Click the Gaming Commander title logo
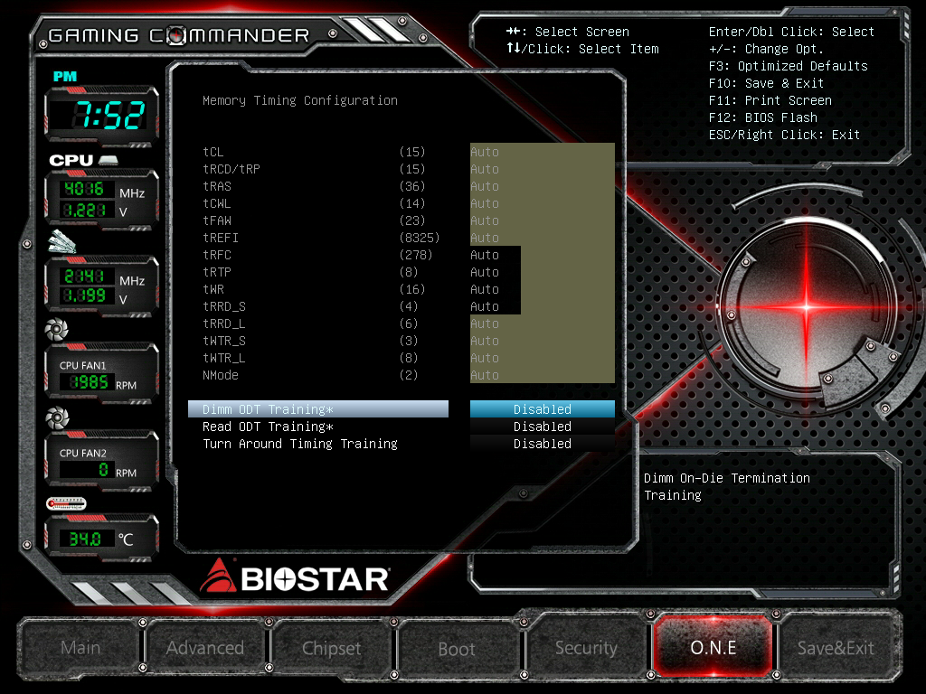The image size is (926, 694). pyautogui.click(x=178, y=35)
